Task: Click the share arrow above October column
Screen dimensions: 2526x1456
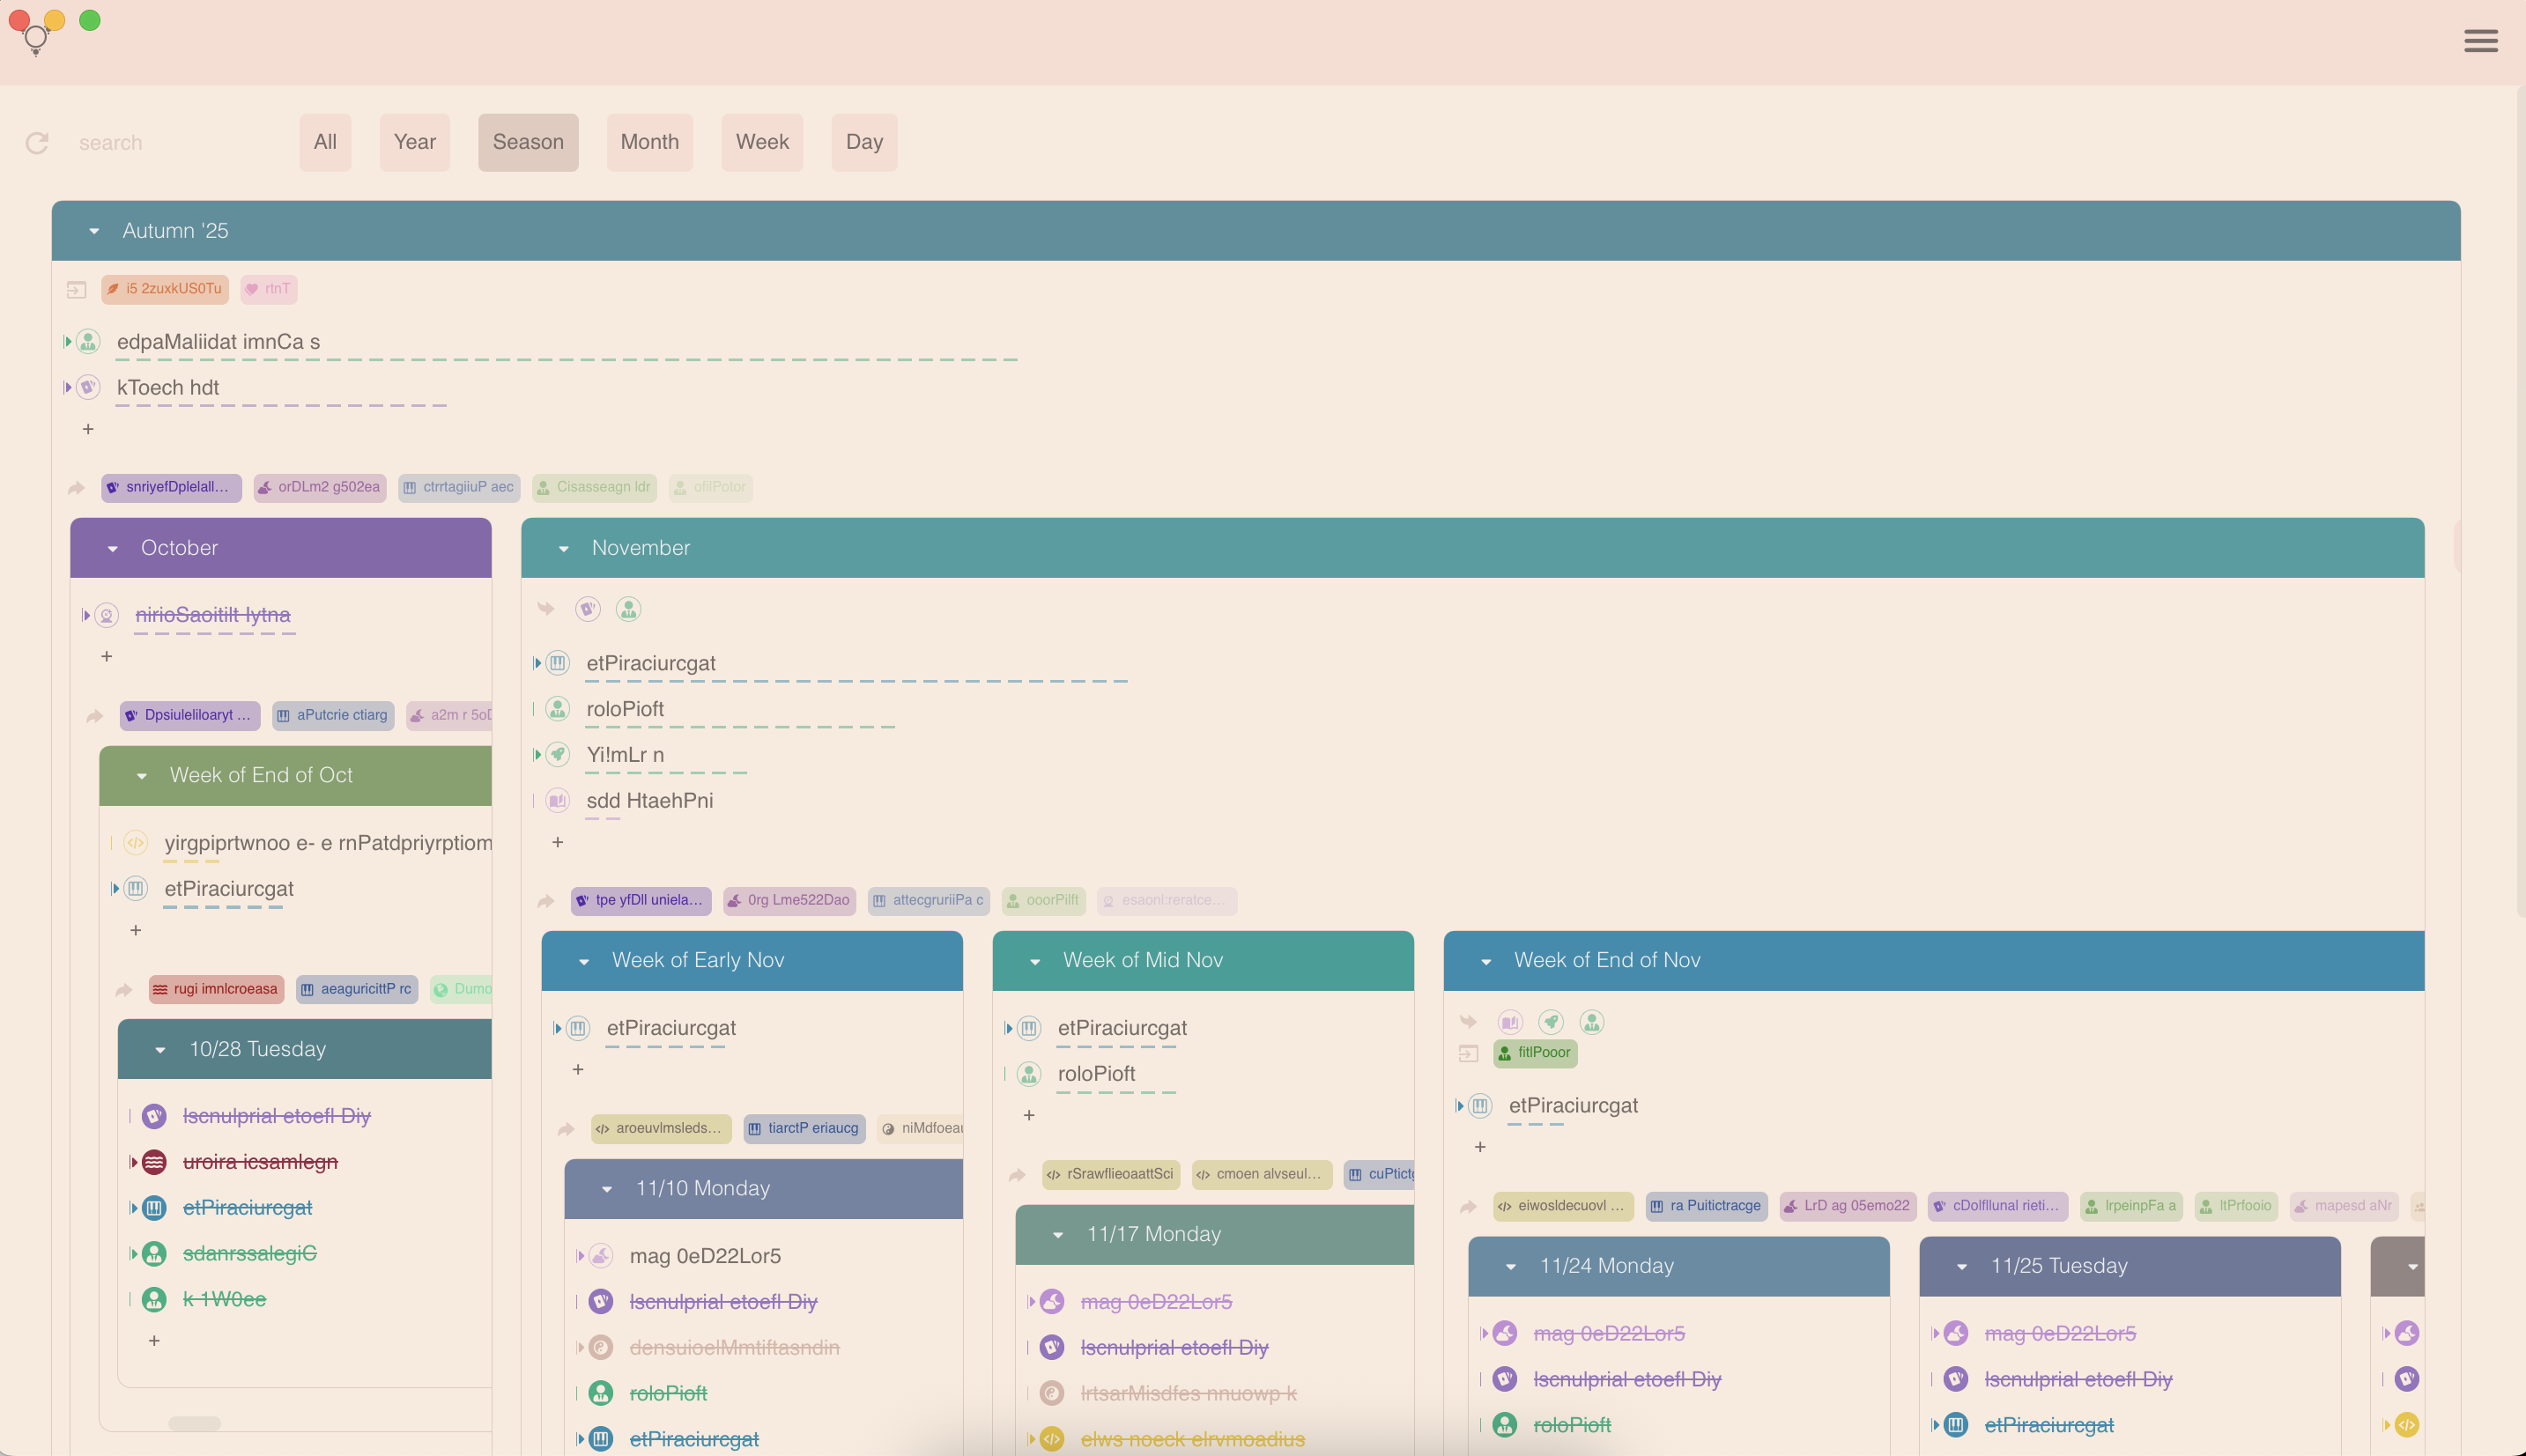Action: [76, 488]
